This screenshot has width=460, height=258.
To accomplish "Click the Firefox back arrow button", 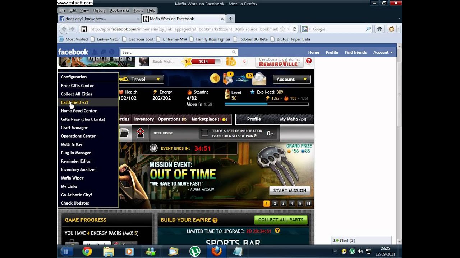I will pos(64,29).
